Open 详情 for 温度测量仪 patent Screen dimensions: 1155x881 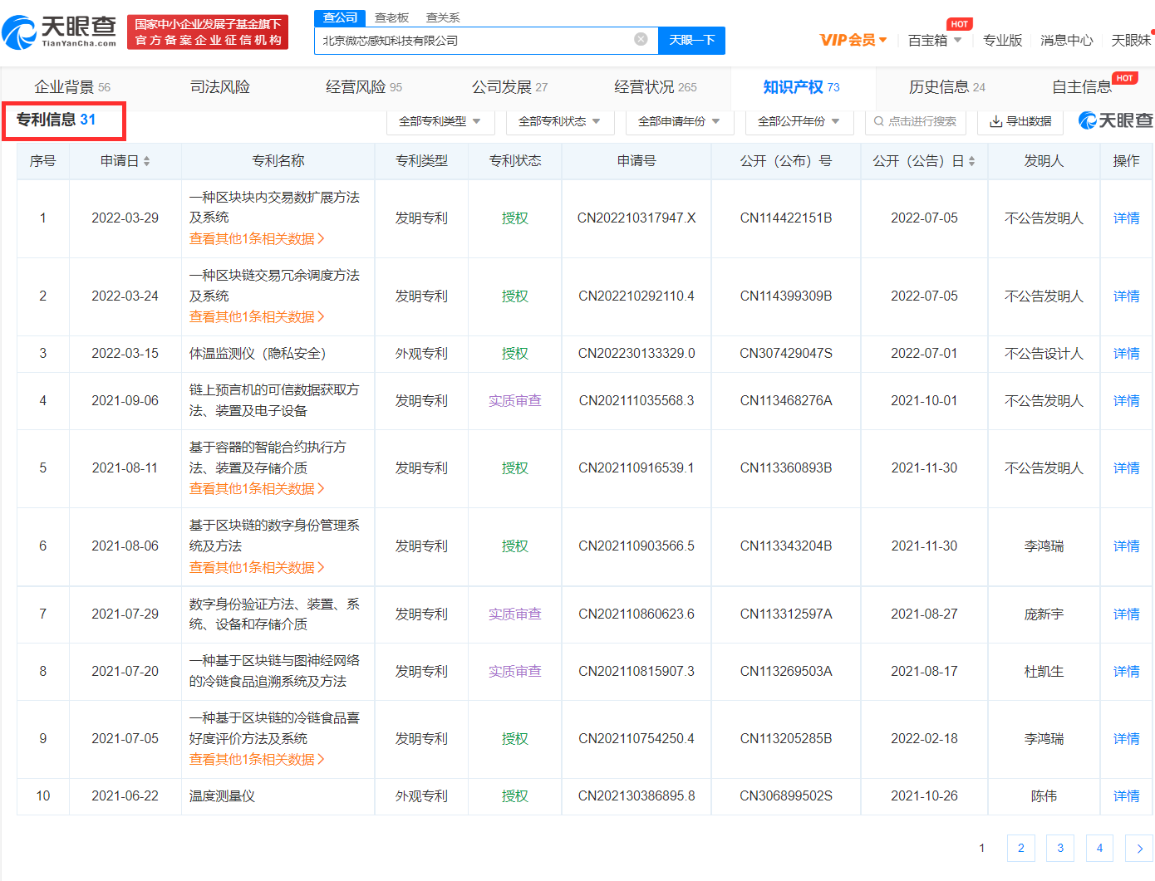(1126, 796)
